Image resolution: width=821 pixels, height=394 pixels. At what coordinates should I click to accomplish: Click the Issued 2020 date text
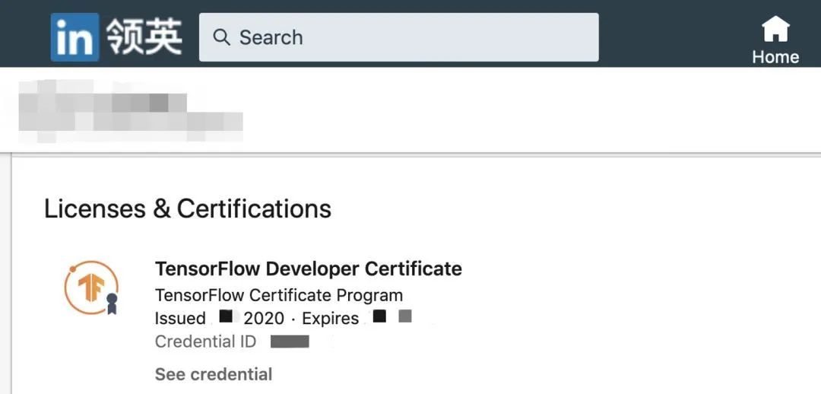click(220, 318)
